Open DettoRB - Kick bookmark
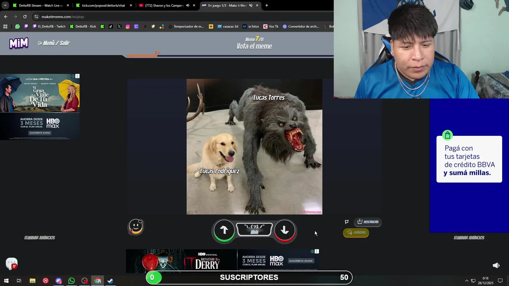The width and height of the screenshot is (509, 286). point(83,27)
